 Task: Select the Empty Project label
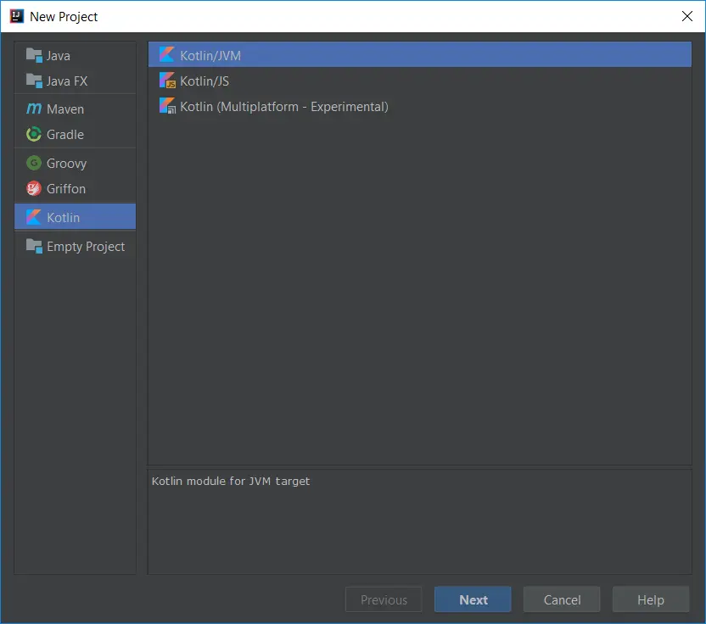(x=86, y=247)
